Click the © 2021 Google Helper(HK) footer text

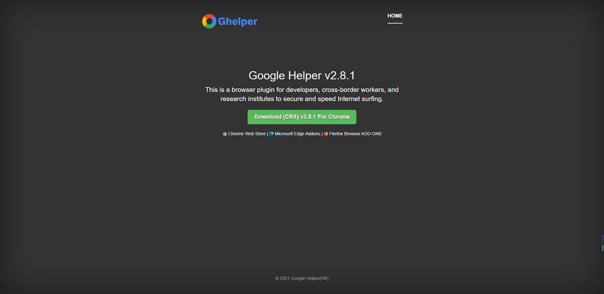coord(302,278)
